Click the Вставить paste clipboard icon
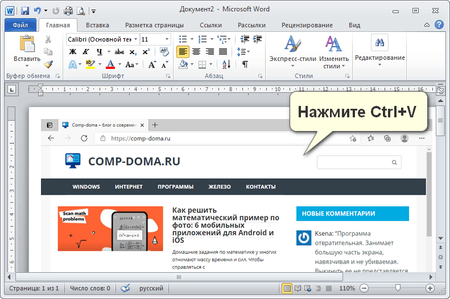 coord(27,44)
